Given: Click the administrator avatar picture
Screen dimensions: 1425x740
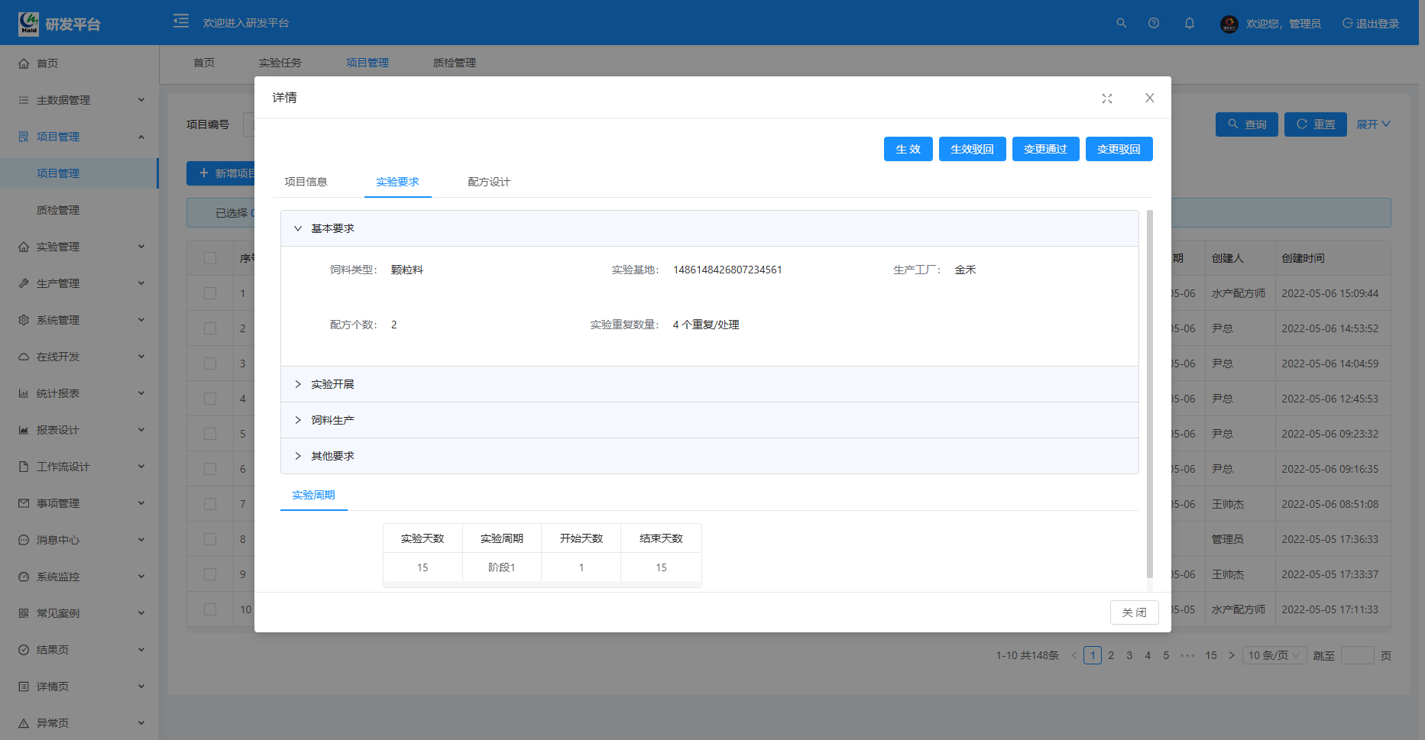Looking at the screenshot, I should (x=1229, y=24).
